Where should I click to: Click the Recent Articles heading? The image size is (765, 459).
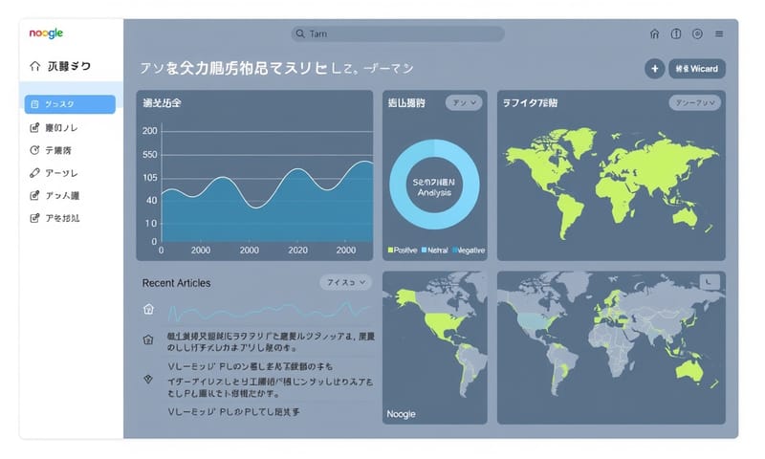point(177,283)
